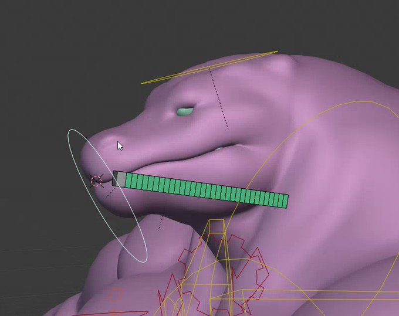399x316 pixels.
Task: Select the small orange square control shape
Action: 115,295
